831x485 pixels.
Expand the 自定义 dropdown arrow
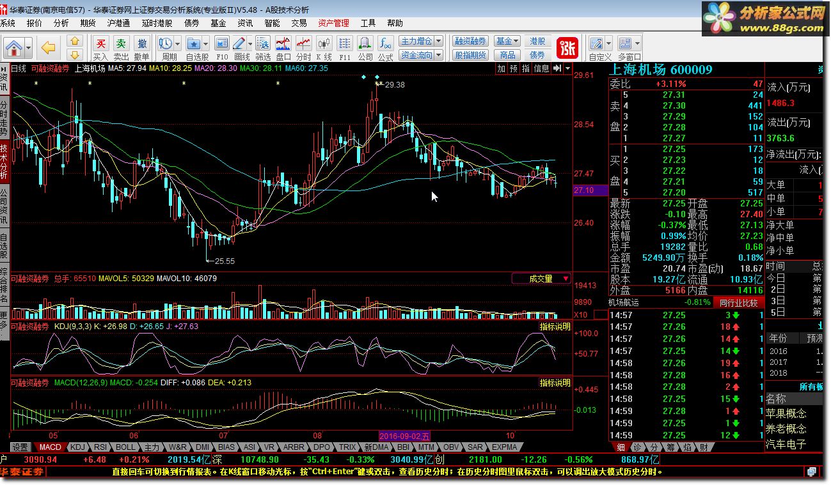click(608, 43)
